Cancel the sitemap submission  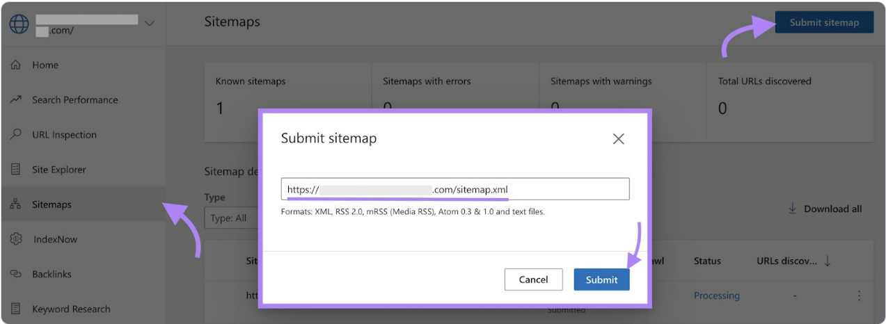[533, 280]
